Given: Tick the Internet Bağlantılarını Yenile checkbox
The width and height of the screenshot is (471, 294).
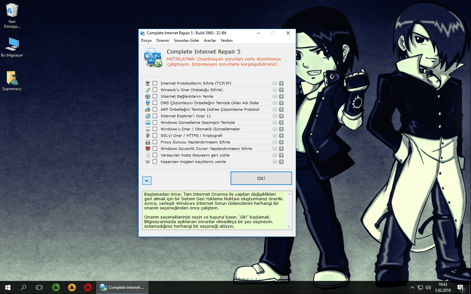Looking at the screenshot, I should point(155,96).
